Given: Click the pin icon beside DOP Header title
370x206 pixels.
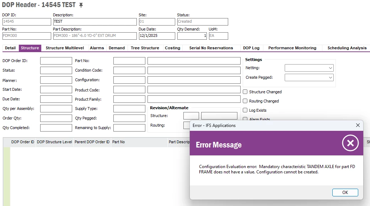Looking at the screenshot, I should tap(81, 5).
